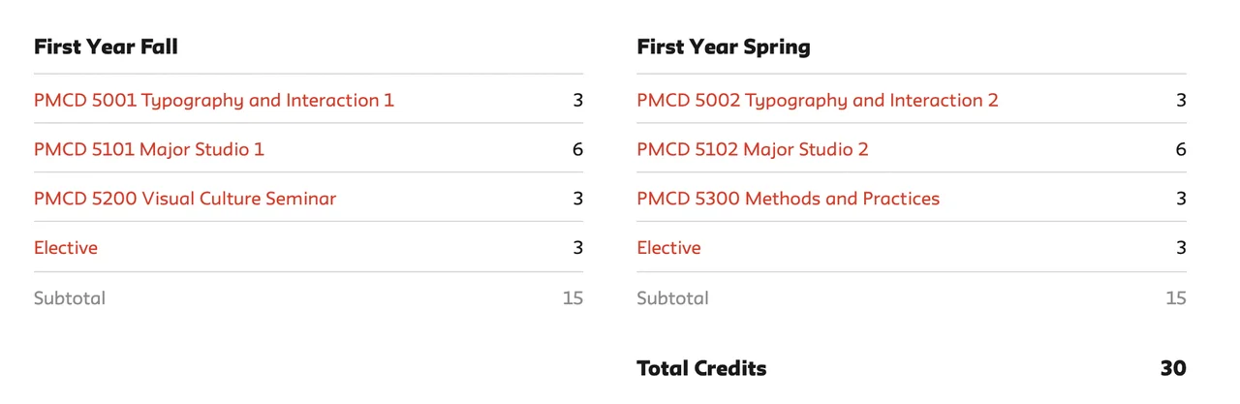1240x404 pixels.
Task: Click the Subtotal label in the Spring table
Action: point(672,298)
